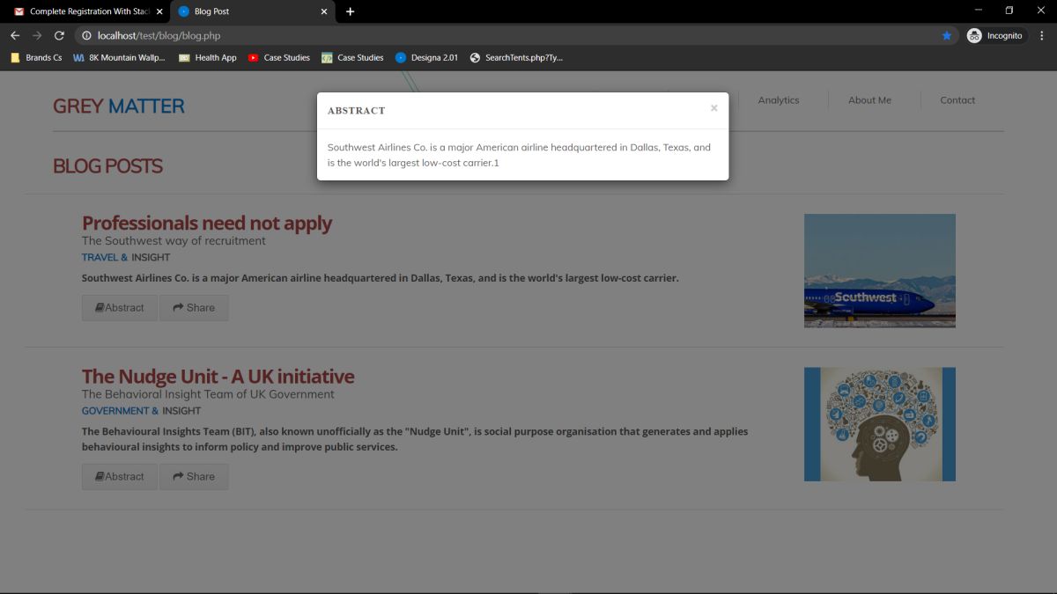Open the Nudge Unit brain thumbnail

(x=880, y=424)
